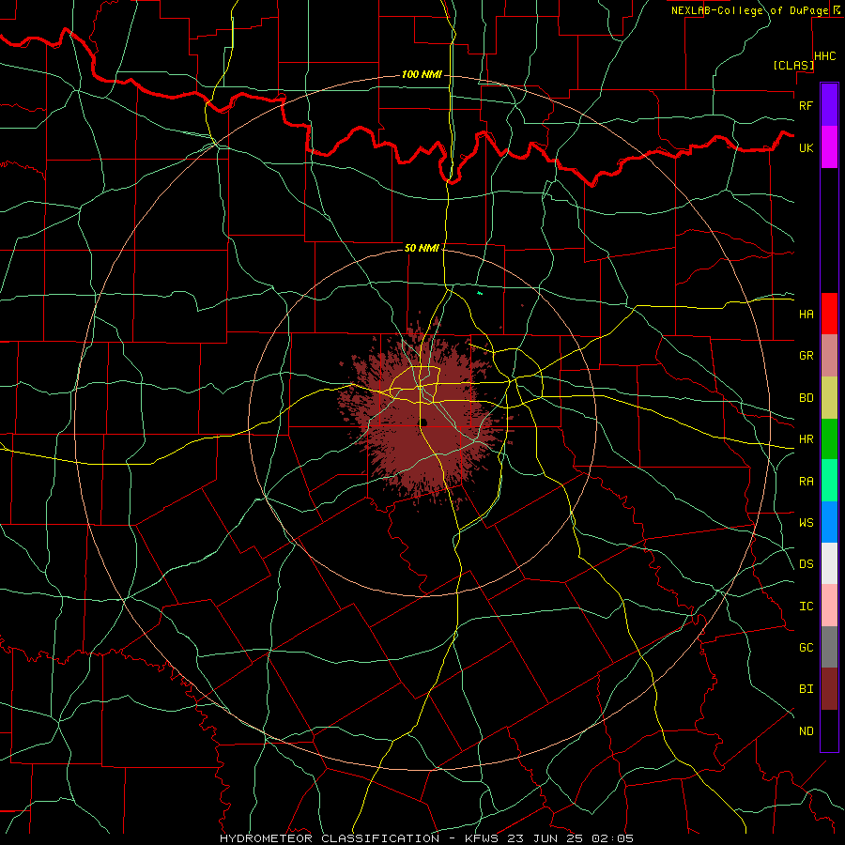Click the HR legend label

tap(806, 439)
